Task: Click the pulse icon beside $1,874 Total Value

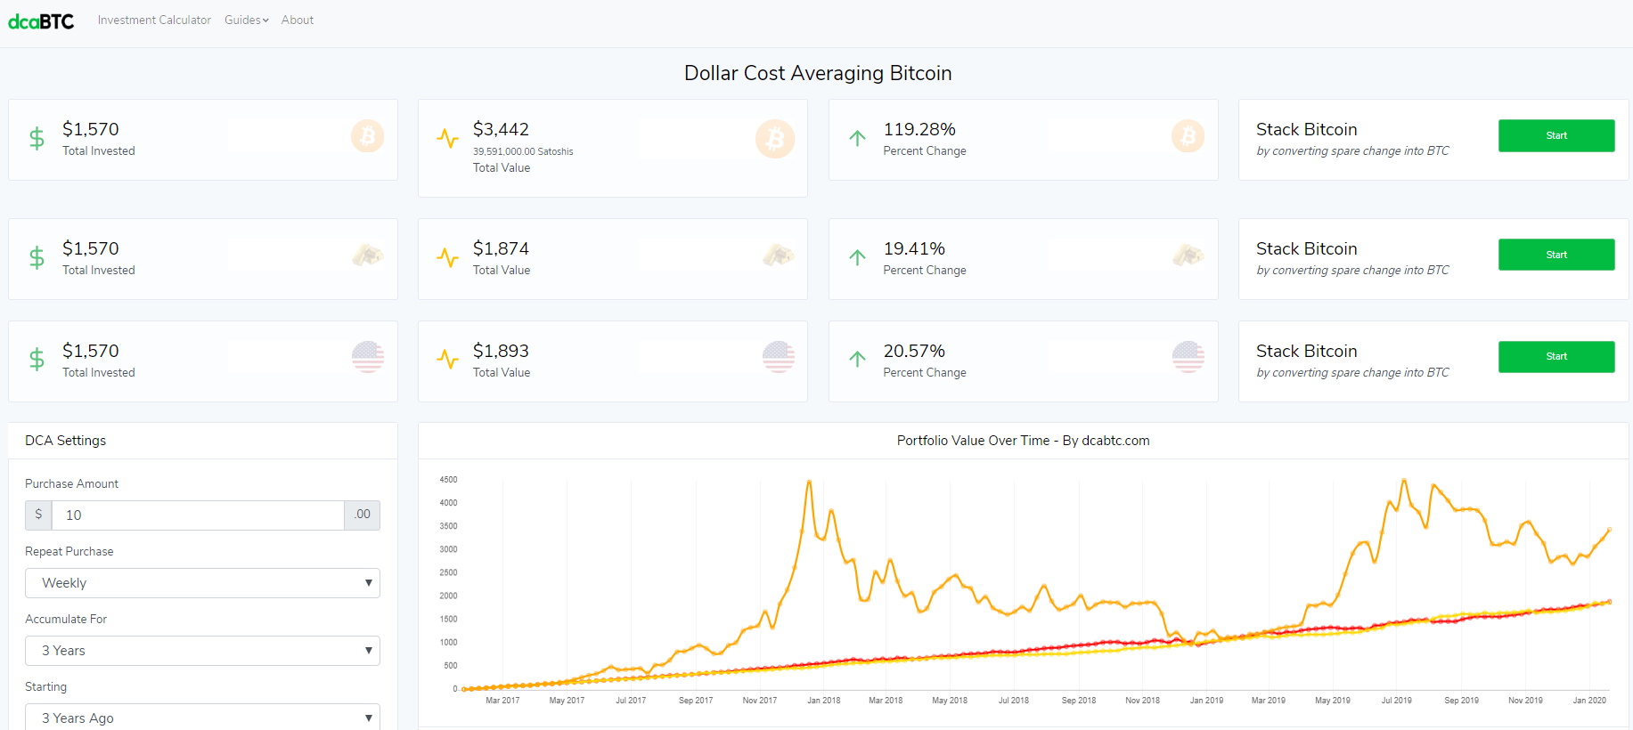Action: tap(447, 257)
